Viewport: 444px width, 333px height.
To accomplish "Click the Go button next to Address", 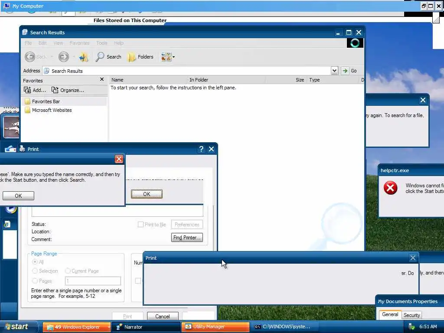I will [349, 71].
